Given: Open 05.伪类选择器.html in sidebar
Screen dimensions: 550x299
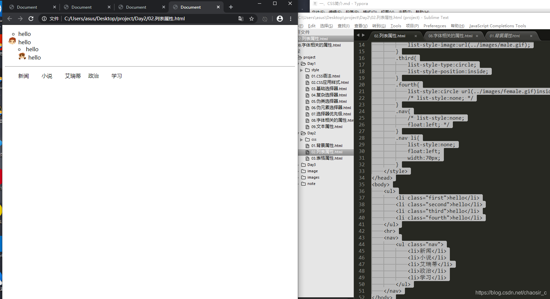Looking at the screenshot, I should tap(329, 102).
